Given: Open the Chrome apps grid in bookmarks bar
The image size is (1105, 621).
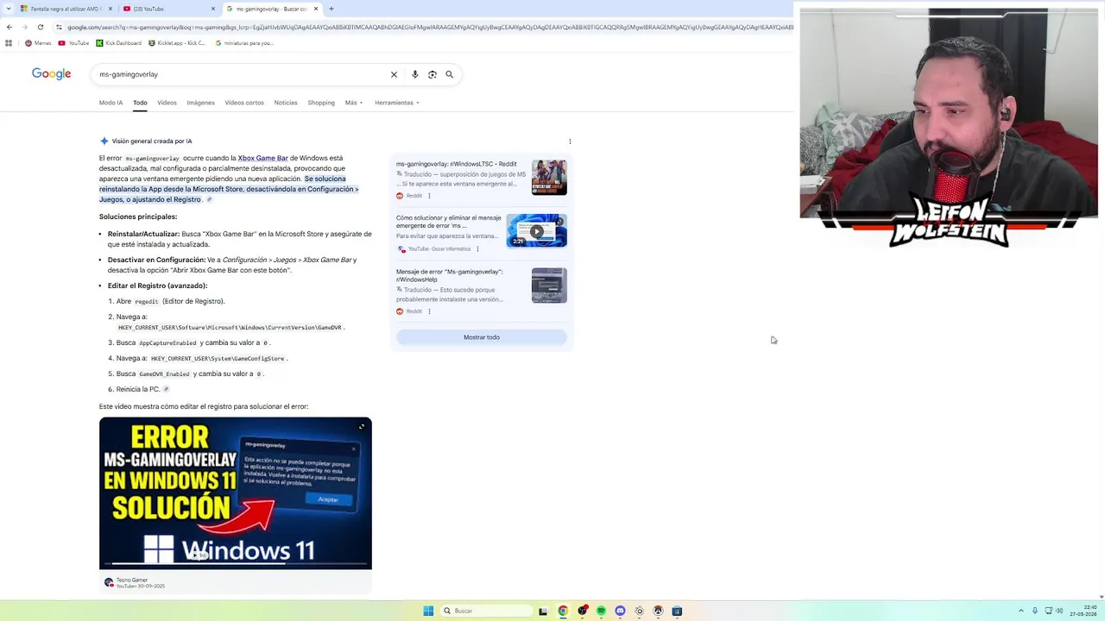Looking at the screenshot, I should pyautogui.click(x=9, y=43).
